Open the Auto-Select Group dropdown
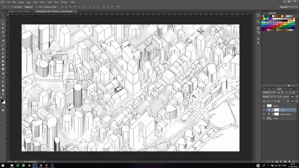This screenshot has width=299, height=168. coord(28,7)
